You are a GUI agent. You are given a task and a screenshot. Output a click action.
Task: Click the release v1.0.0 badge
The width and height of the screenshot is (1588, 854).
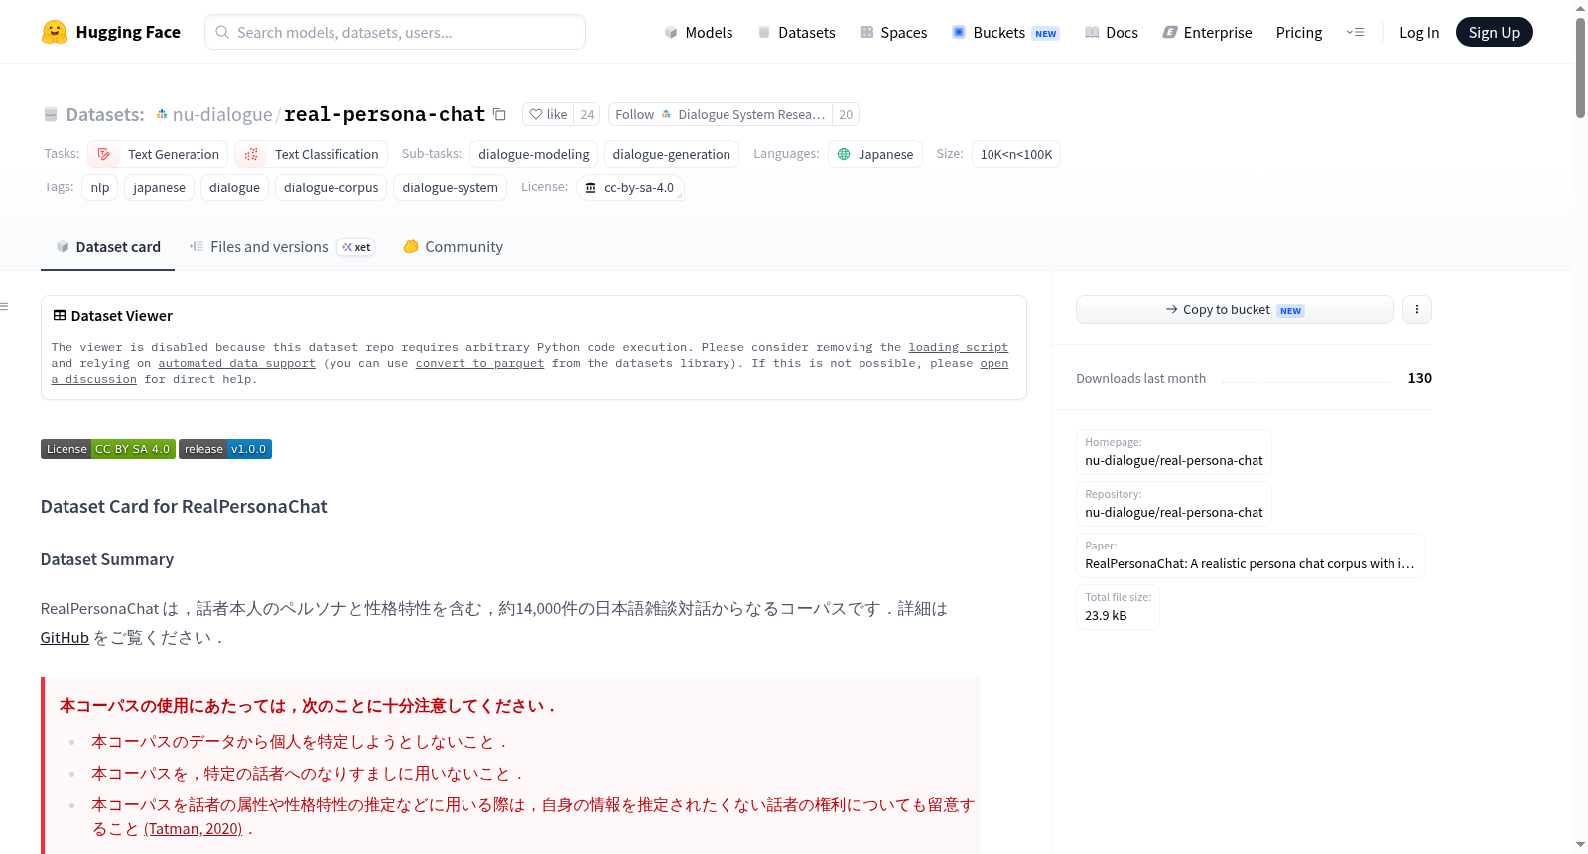(x=225, y=449)
